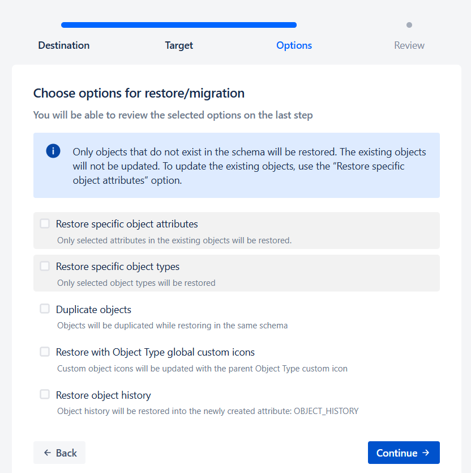Tick the Duplicate objects checkbox
This screenshot has height=473, width=471.
tap(45, 309)
